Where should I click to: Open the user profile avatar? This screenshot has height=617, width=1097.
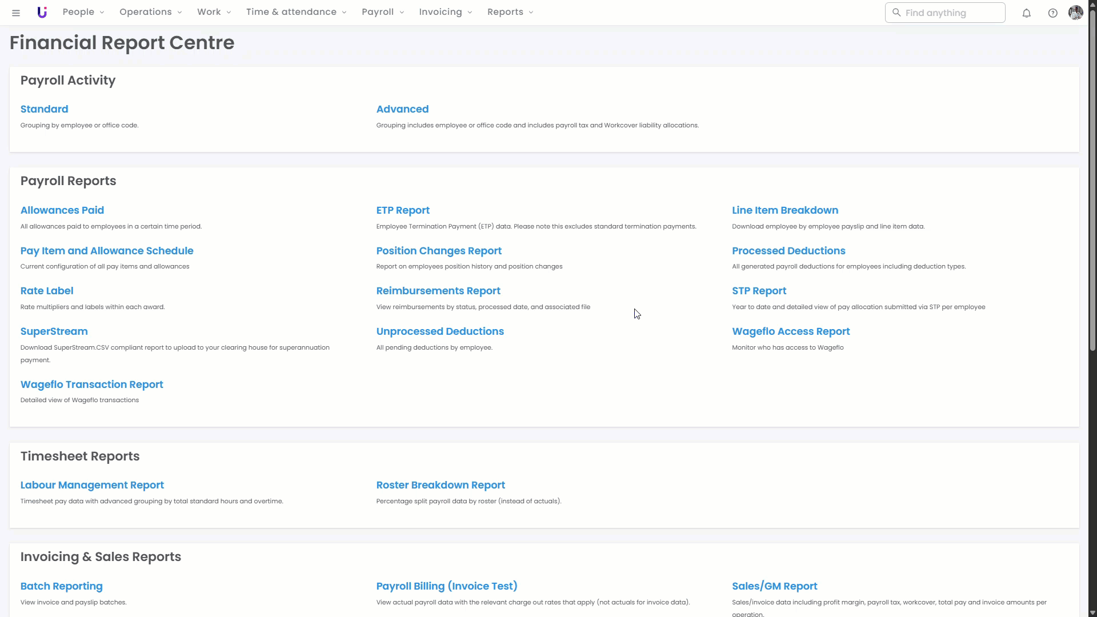pyautogui.click(x=1075, y=13)
